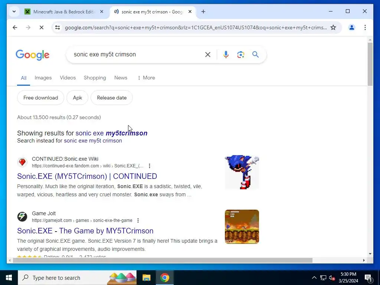Open the Game Jolt gameplay thumbnail

point(242,227)
